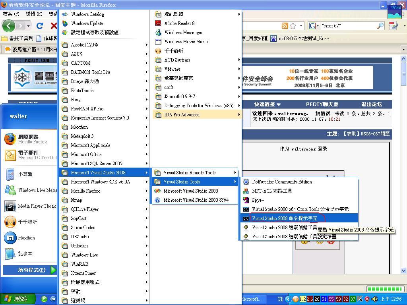
Task: Open the 書籤工具列 bookmarks folder
Action: [x=17, y=39]
